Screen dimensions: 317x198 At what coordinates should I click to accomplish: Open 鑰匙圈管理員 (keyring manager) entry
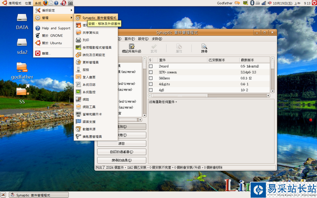[96, 137]
